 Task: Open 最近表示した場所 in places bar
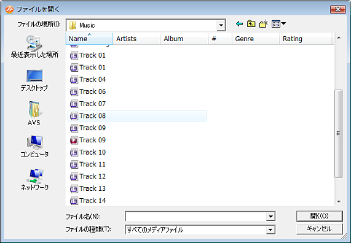[x=34, y=47]
